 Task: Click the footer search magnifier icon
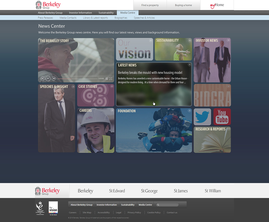[x=158, y=205]
